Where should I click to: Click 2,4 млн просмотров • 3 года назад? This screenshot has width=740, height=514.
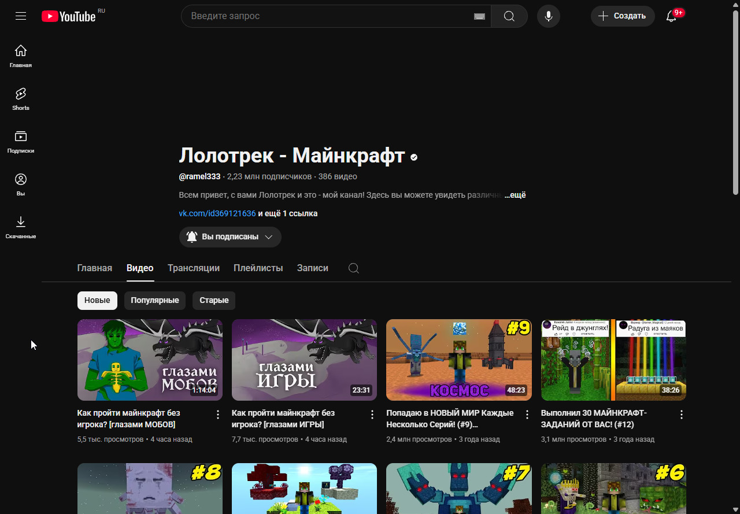443,439
